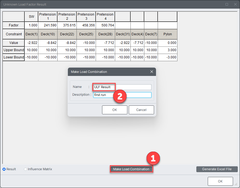Click the Deck(31) constraint cell

pyautogui.click(x=123, y=34)
